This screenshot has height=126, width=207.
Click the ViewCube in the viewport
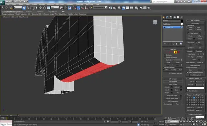click(155, 22)
